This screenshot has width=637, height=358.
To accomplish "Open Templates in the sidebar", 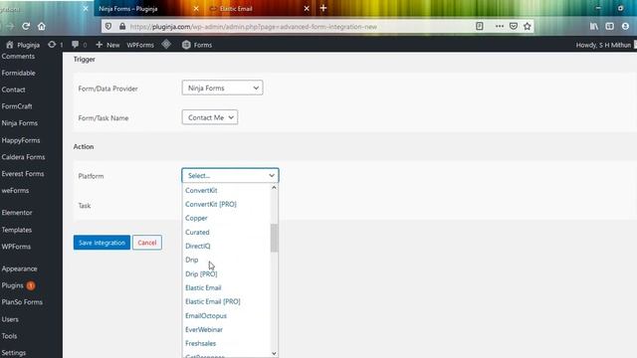I will (x=17, y=230).
